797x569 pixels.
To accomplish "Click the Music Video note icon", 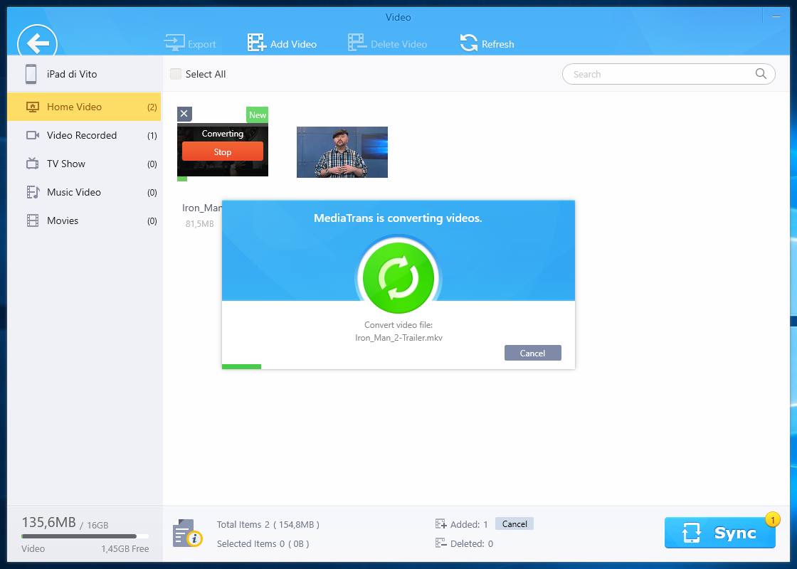I will point(33,192).
